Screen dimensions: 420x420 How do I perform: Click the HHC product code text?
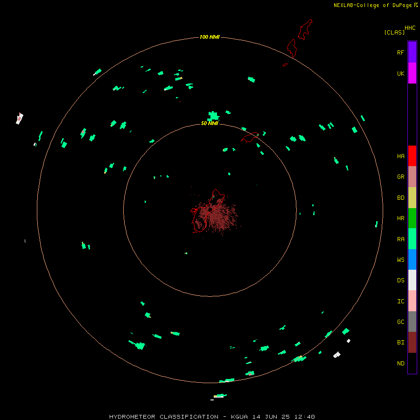pyautogui.click(x=410, y=28)
